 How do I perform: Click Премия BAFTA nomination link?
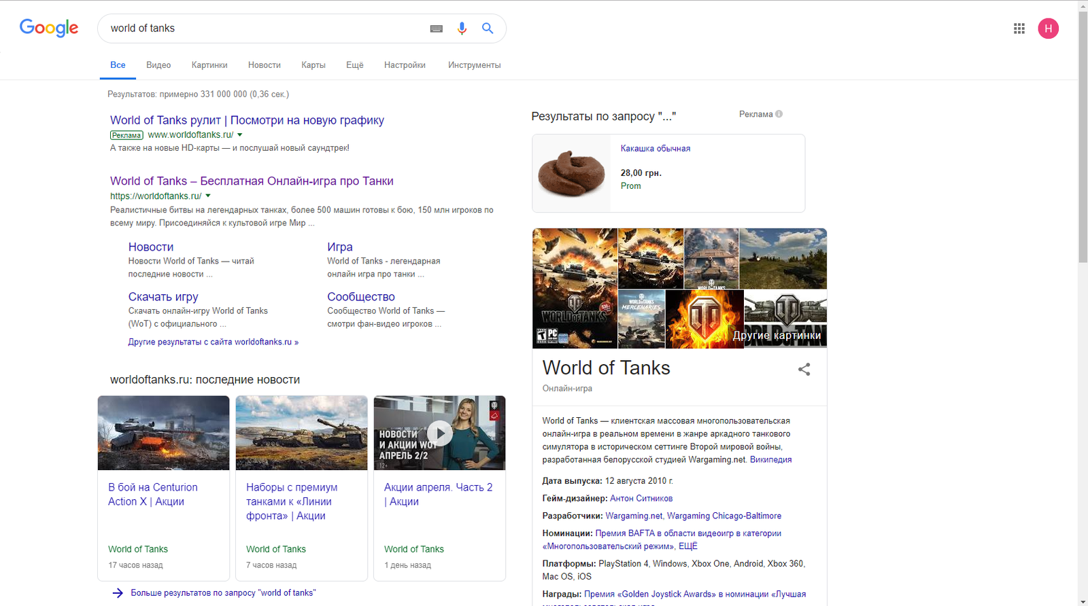coord(662,540)
